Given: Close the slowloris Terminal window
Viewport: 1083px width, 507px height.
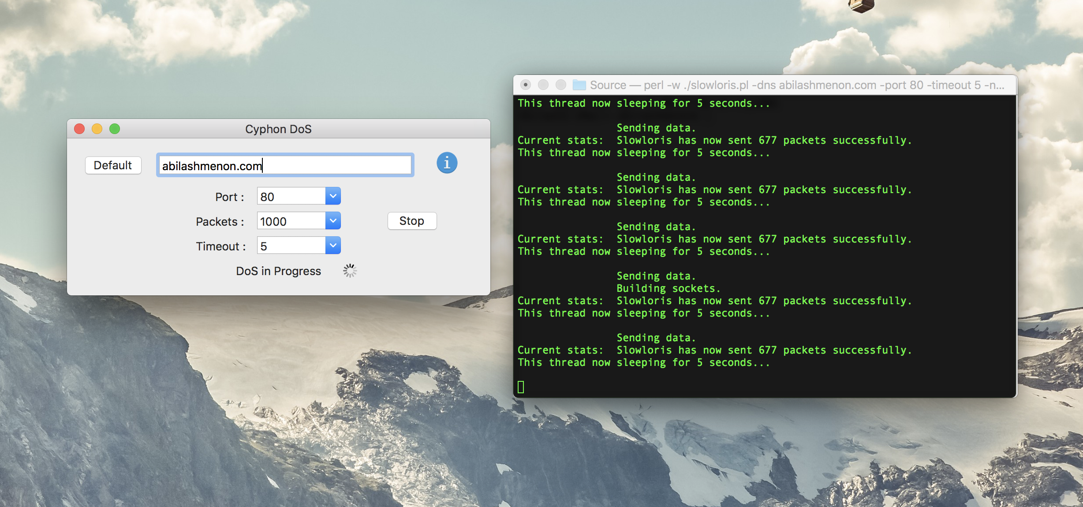Looking at the screenshot, I should click(525, 85).
